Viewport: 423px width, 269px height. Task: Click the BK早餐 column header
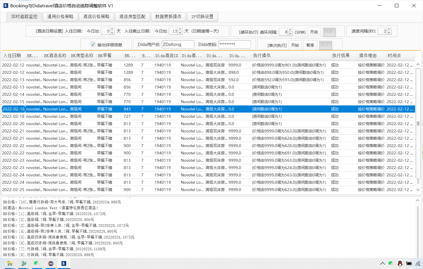tap(110, 55)
